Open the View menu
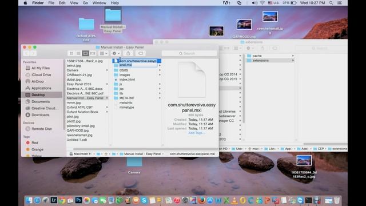This screenshot has height=206, width=366. tap(74, 3)
